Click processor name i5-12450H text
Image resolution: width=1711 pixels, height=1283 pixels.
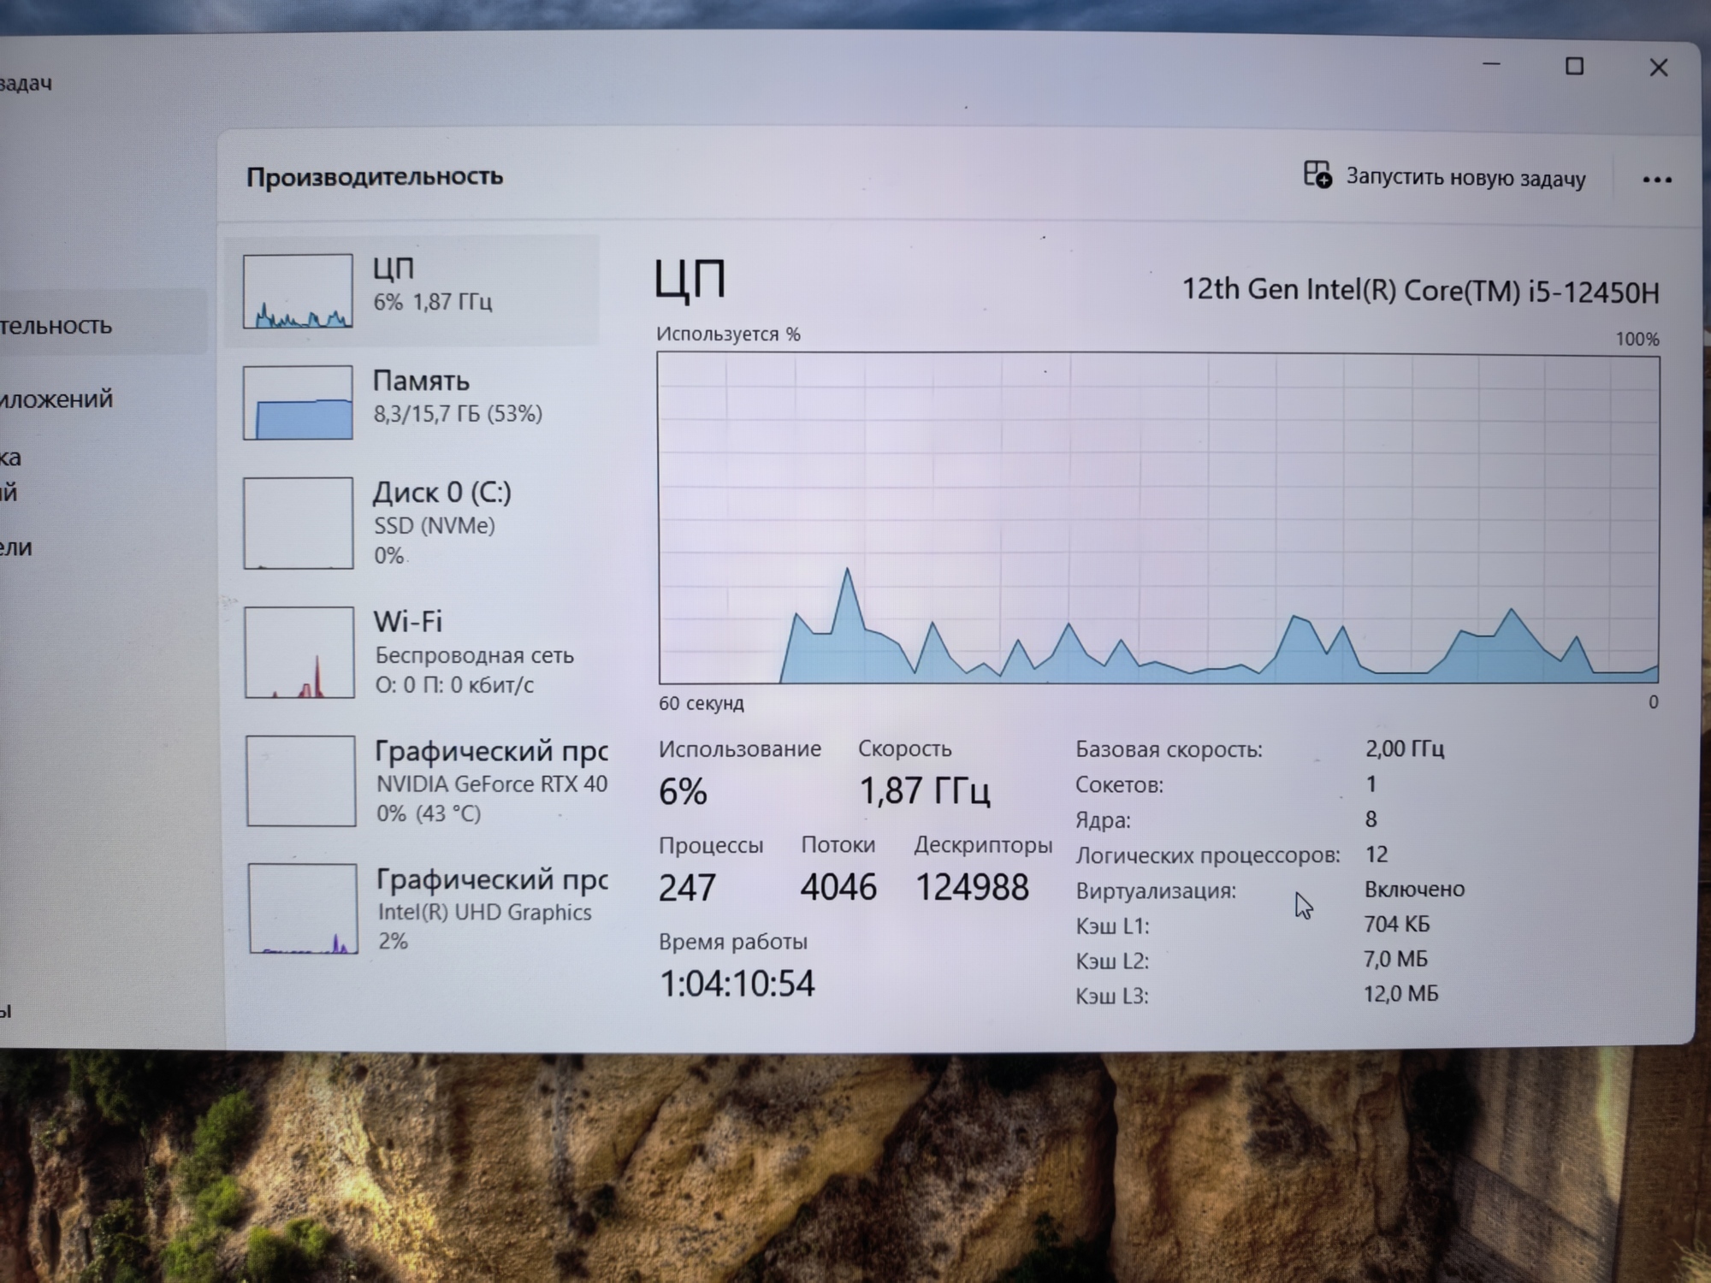(x=1420, y=291)
